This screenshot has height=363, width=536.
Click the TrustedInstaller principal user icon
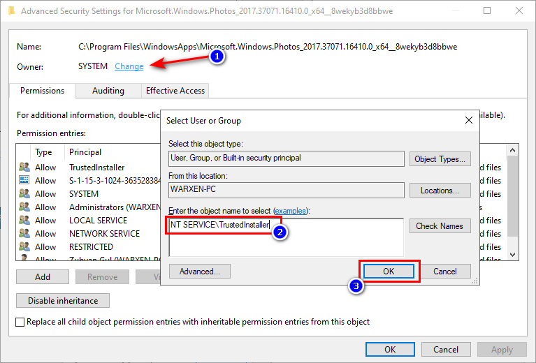[24, 168]
